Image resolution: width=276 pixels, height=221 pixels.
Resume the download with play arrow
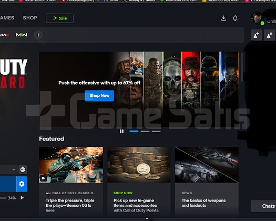22,198
